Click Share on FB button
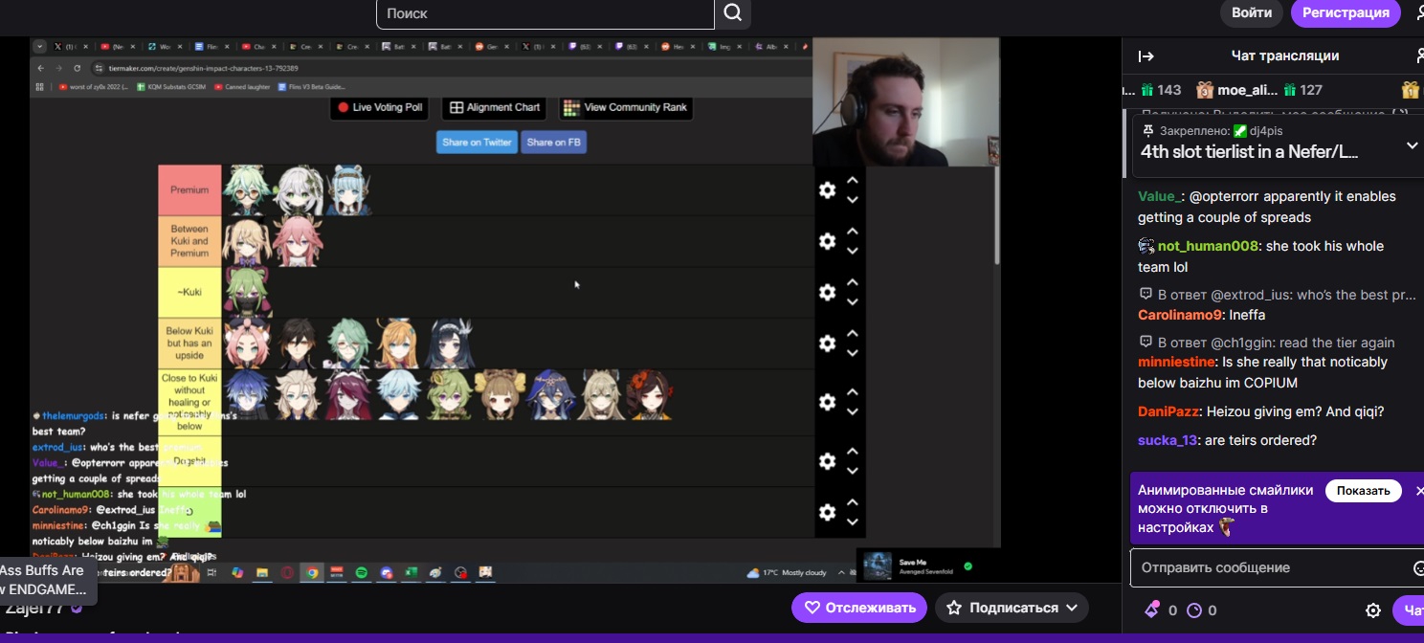Viewport: 1424px width, 643px height. pos(553,143)
